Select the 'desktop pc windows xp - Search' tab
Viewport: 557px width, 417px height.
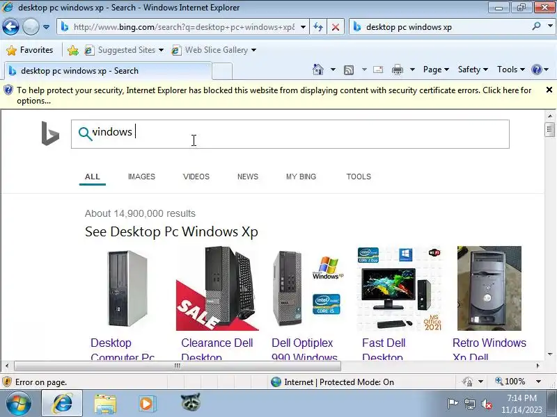[x=108, y=71]
